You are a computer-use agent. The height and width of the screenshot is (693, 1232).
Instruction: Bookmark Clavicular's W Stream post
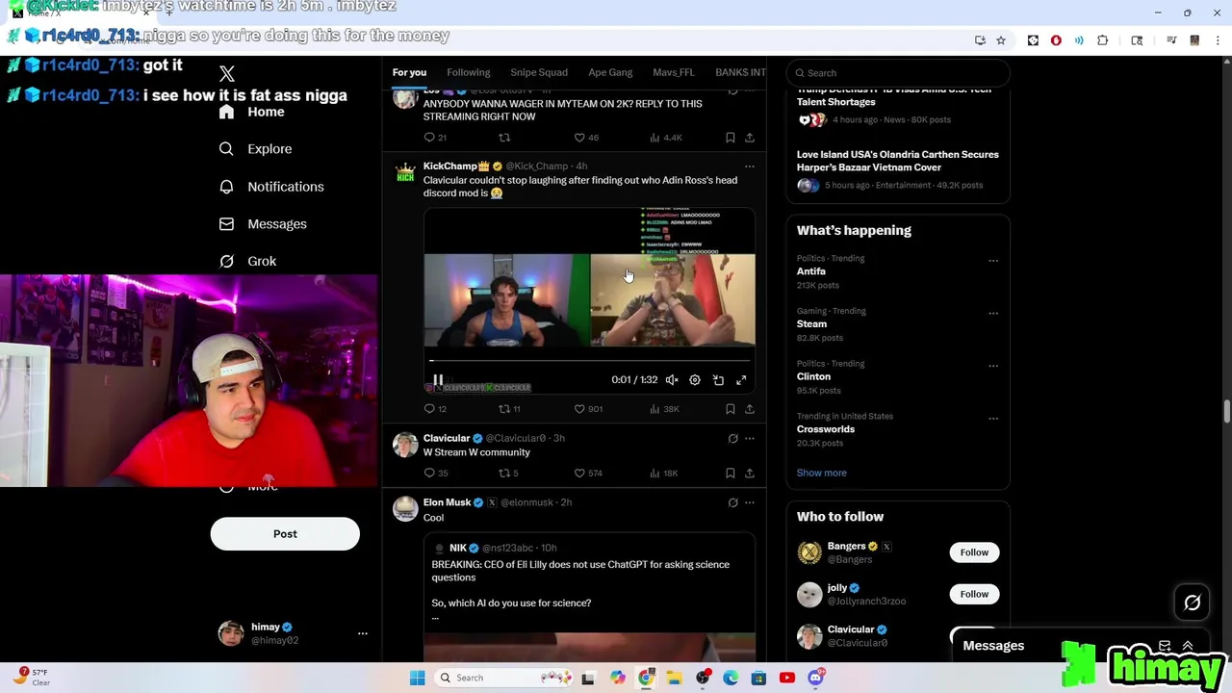tap(731, 474)
